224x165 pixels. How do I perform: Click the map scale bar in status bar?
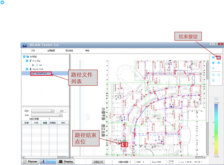click(x=171, y=162)
